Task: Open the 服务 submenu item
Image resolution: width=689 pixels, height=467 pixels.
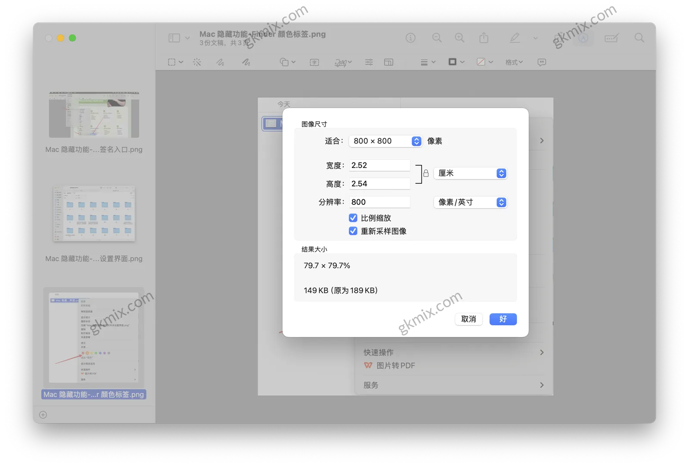Action: pos(454,385)
